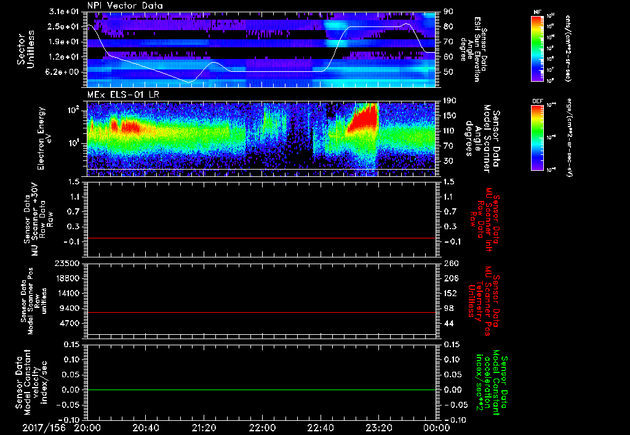
Task: Click the "98" telemetry tick label
Action: coord(448,308)
